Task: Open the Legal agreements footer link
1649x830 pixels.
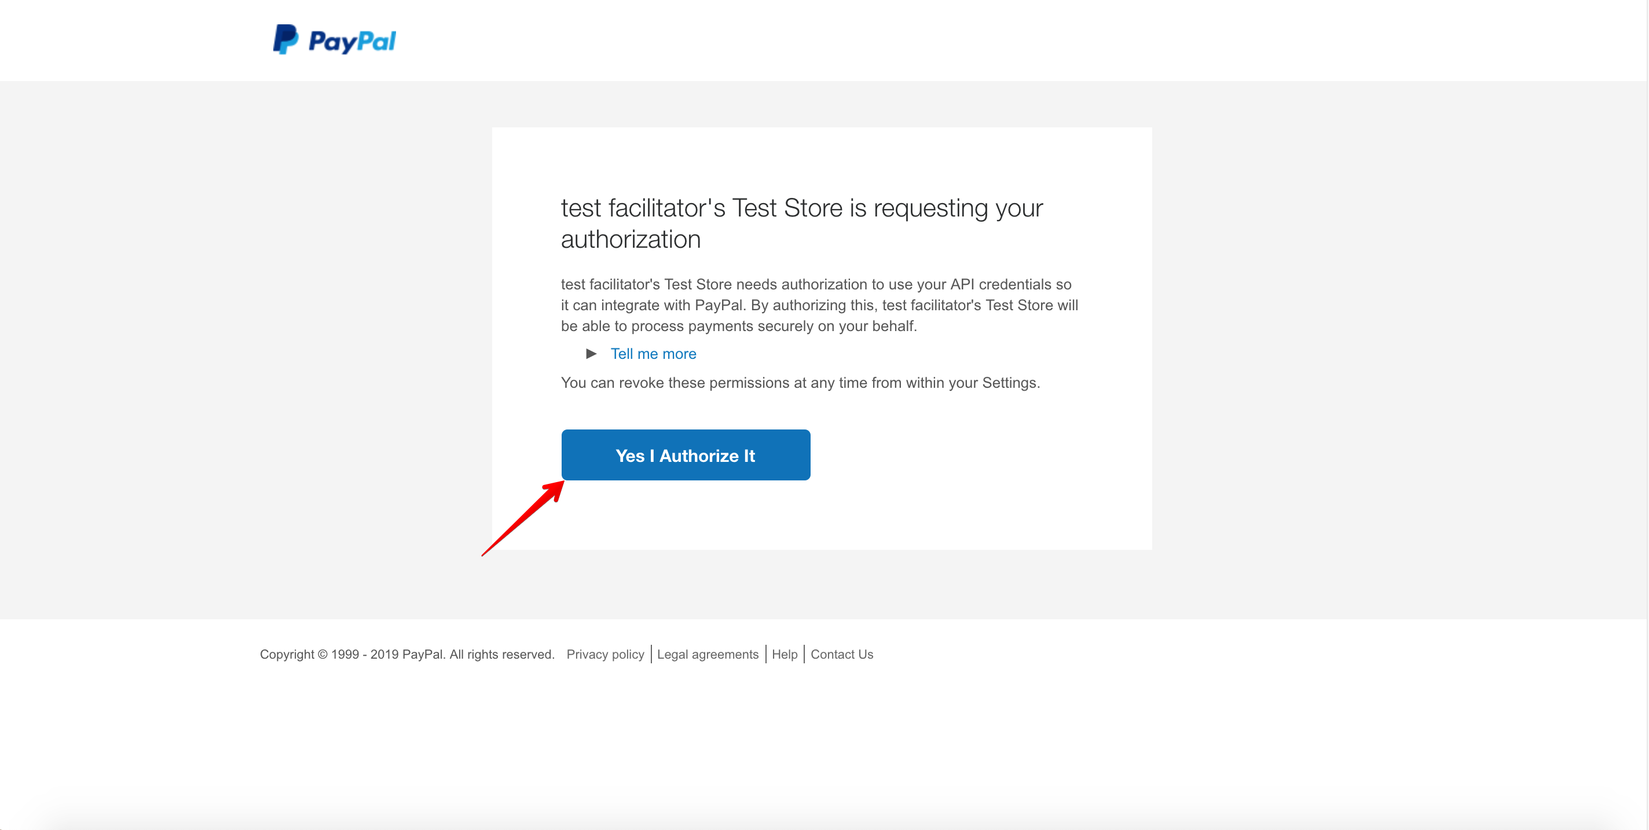Action: [708, 654]
